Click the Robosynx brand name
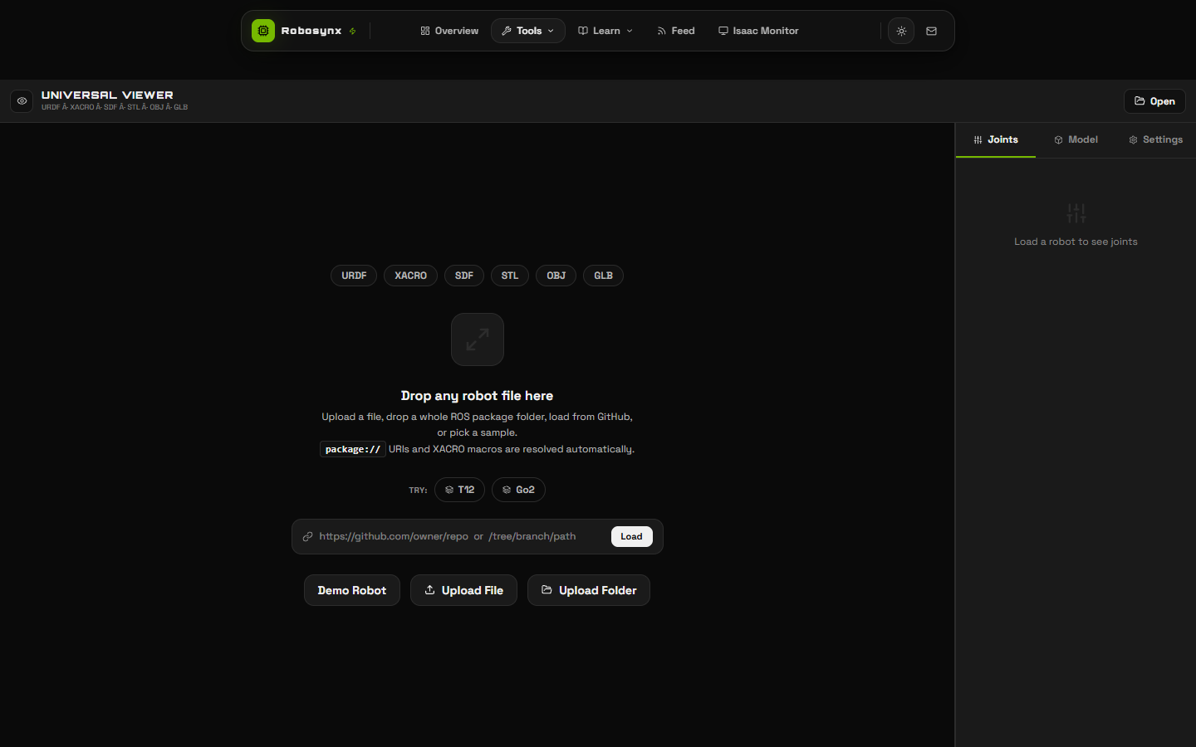Screen dimensions: 1196x747 tap(311, 31)
